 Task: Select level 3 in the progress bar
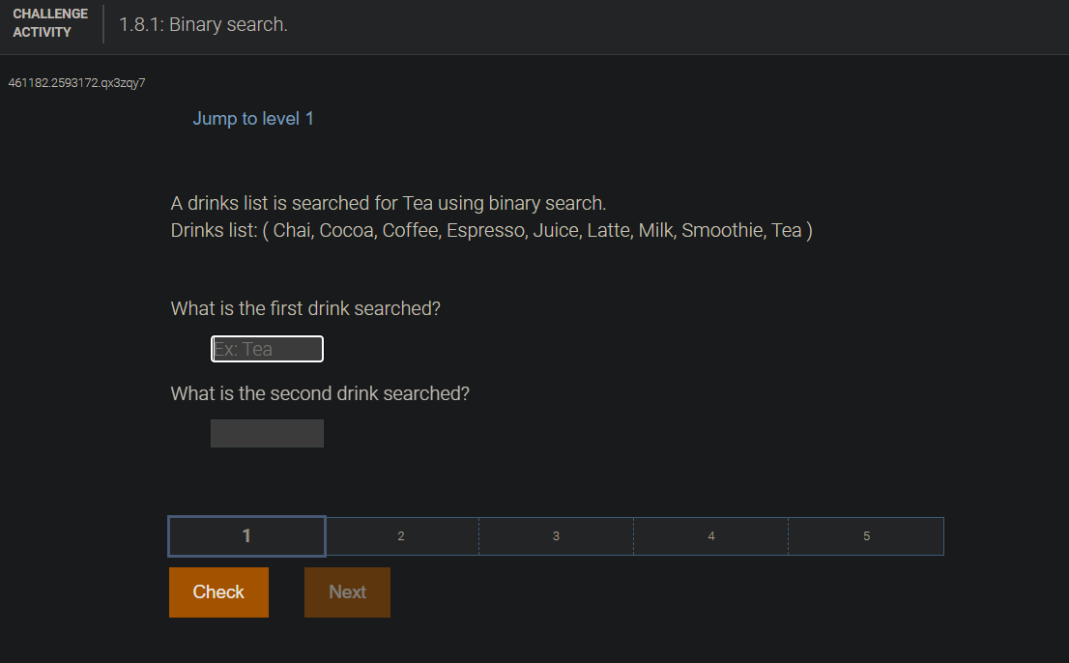click(x=556, y=535)
